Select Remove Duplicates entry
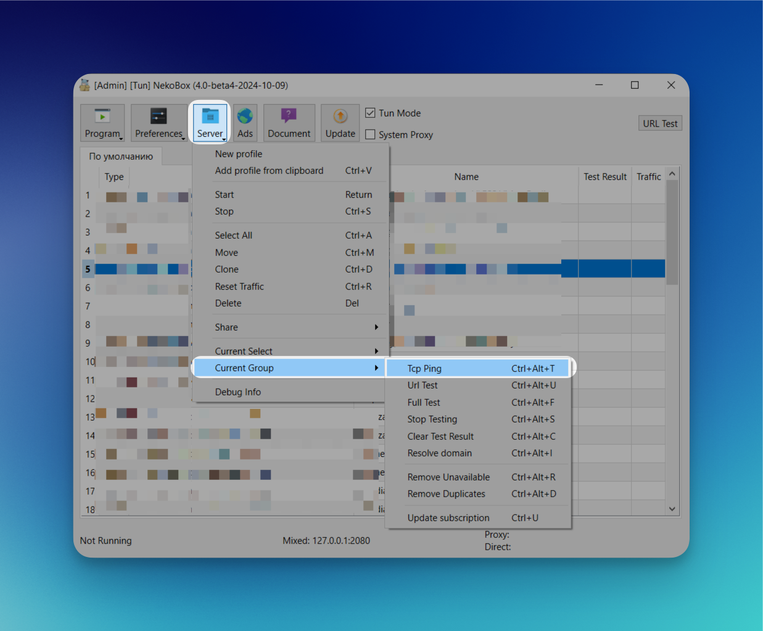This screenshot has width=763, height=631. click(478, 493)
